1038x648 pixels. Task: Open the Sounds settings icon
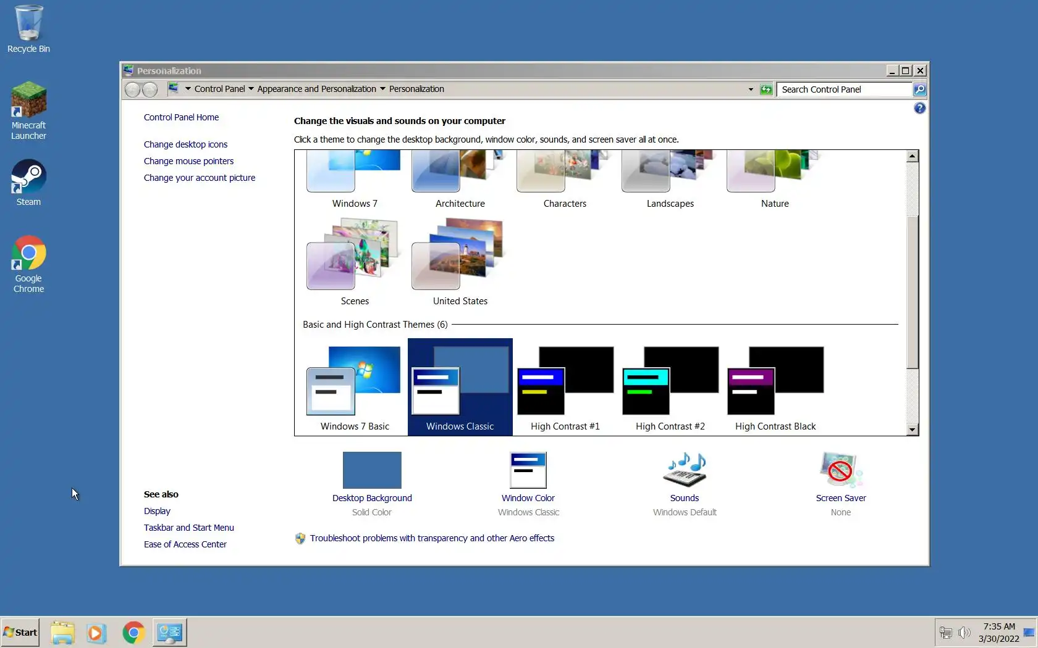pos(685,470)
